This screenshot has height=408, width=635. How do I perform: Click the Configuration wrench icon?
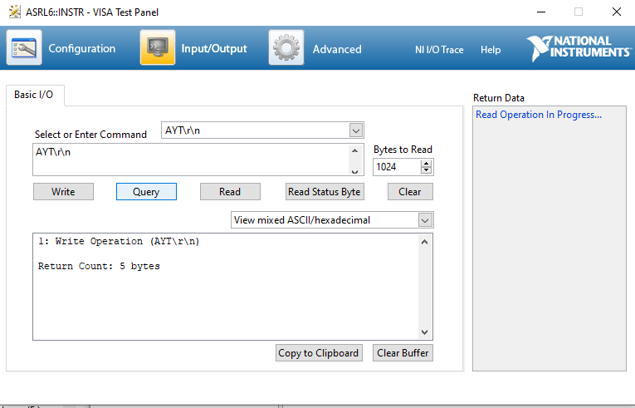24,48
